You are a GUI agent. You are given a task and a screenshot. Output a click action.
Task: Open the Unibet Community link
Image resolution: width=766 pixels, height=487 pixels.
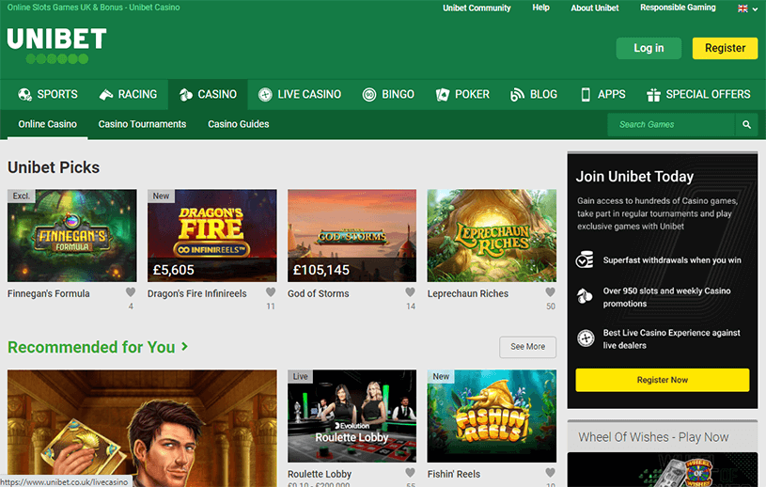tap(477, 8)
